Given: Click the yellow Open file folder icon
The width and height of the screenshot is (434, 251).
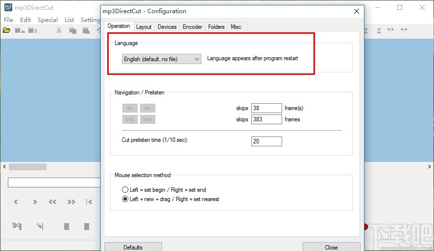Looking at the screenshot, I should point(7,30).
